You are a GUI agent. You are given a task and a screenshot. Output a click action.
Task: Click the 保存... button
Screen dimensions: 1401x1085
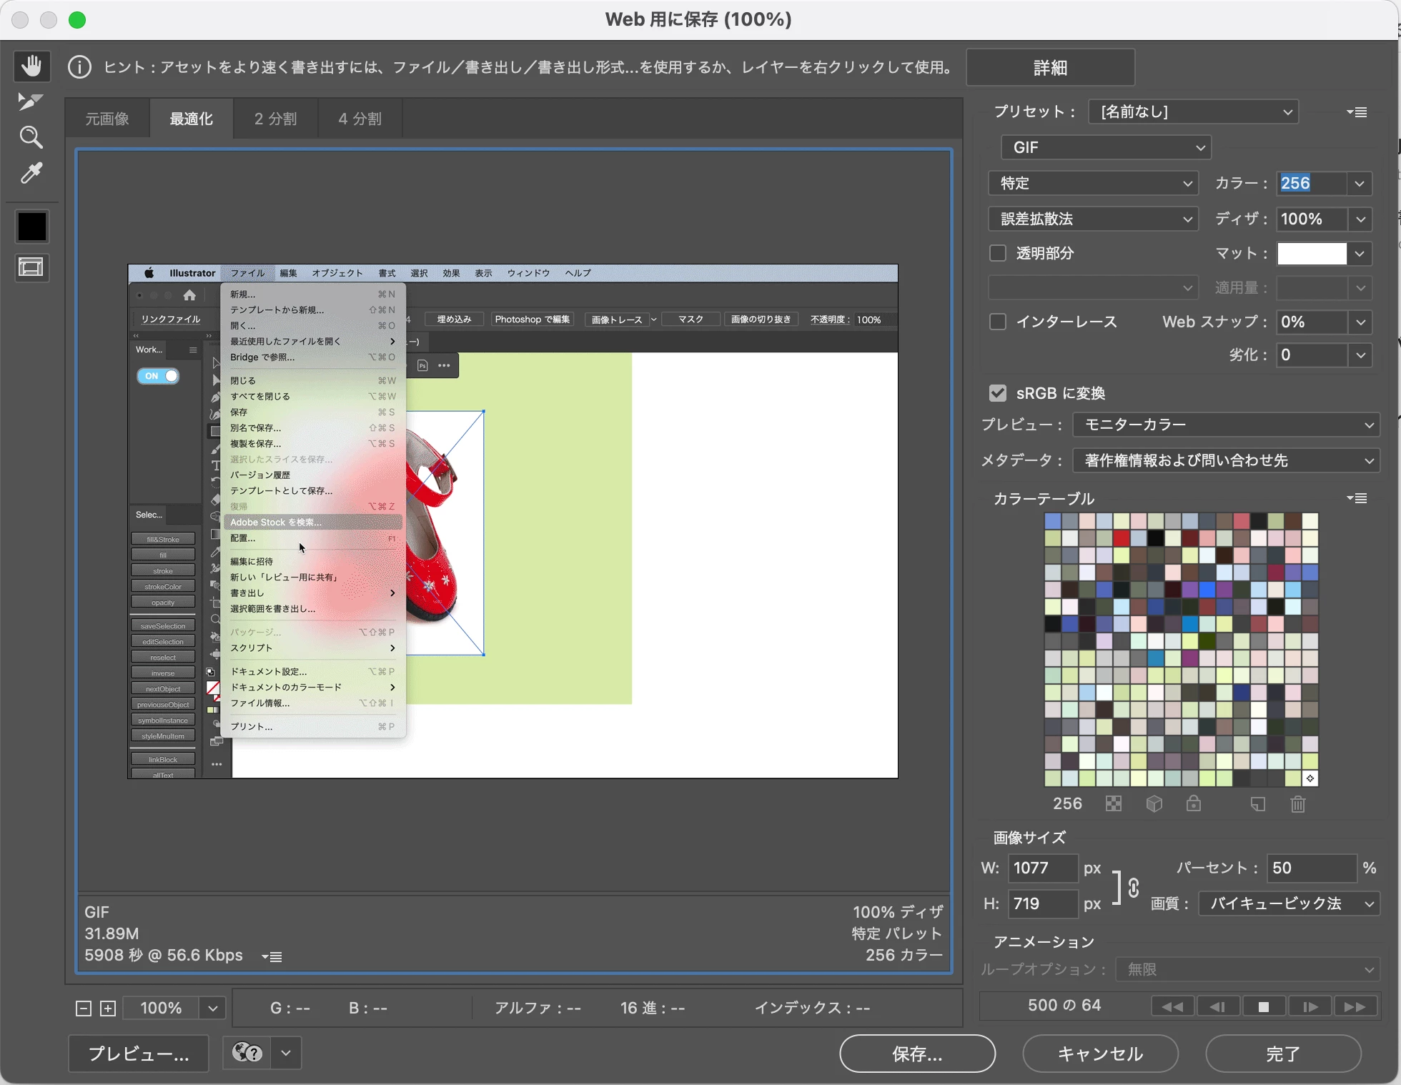[x=917, y=1054]
